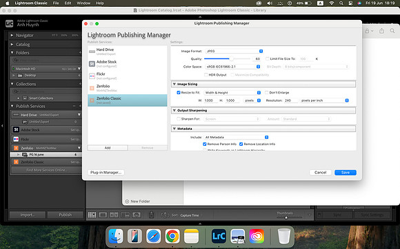Collapse Image Sizing section

click(x=174, y=84)
